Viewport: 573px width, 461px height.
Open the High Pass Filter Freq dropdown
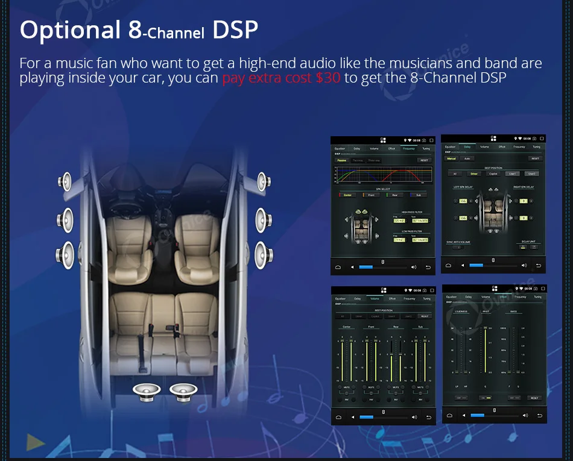point(399,221)
